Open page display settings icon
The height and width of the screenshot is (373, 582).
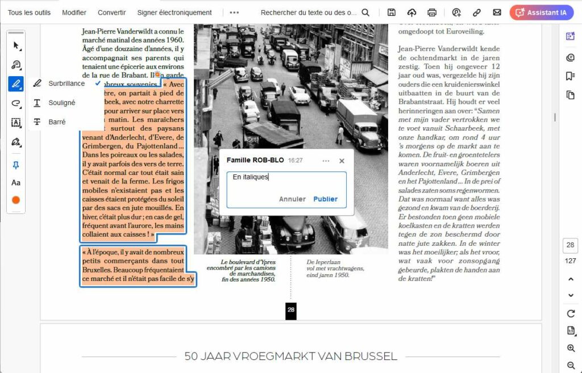coord(571,330)
